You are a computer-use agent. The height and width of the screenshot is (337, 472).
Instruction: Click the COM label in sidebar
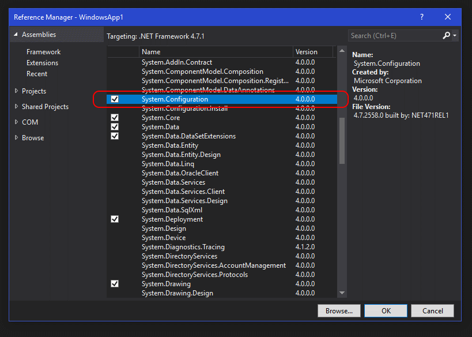tap(30, 122)
